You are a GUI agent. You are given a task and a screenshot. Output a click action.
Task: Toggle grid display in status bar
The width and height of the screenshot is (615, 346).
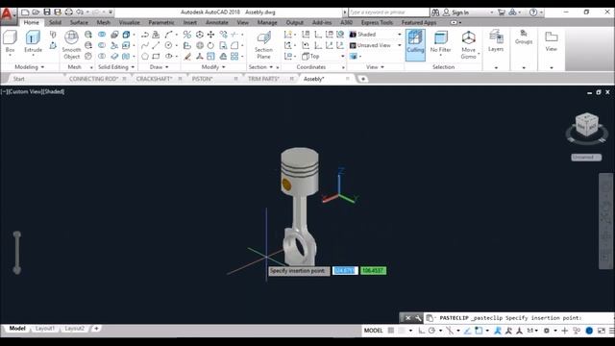pyautogui.click(x=391, y=331)
